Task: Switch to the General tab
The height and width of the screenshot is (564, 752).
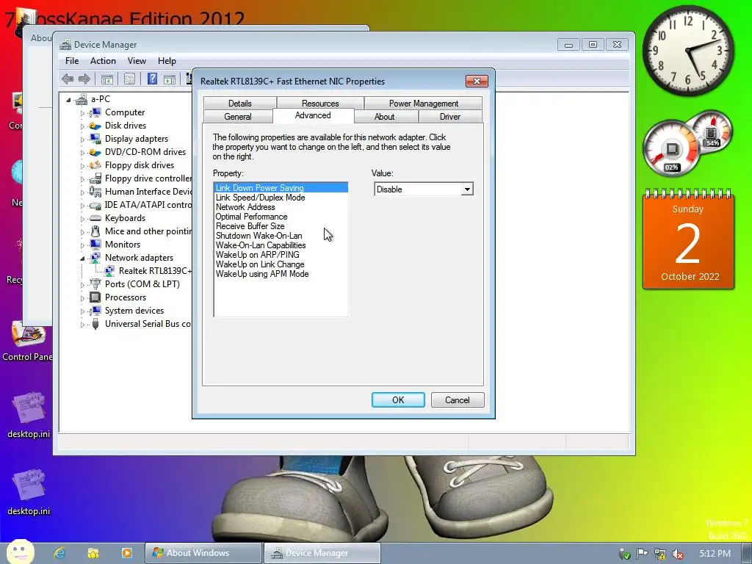Action: point(238,117)
